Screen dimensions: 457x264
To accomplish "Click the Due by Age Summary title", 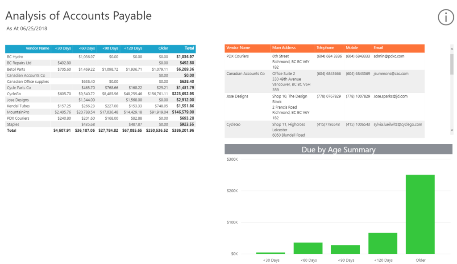I will [338, 150].
